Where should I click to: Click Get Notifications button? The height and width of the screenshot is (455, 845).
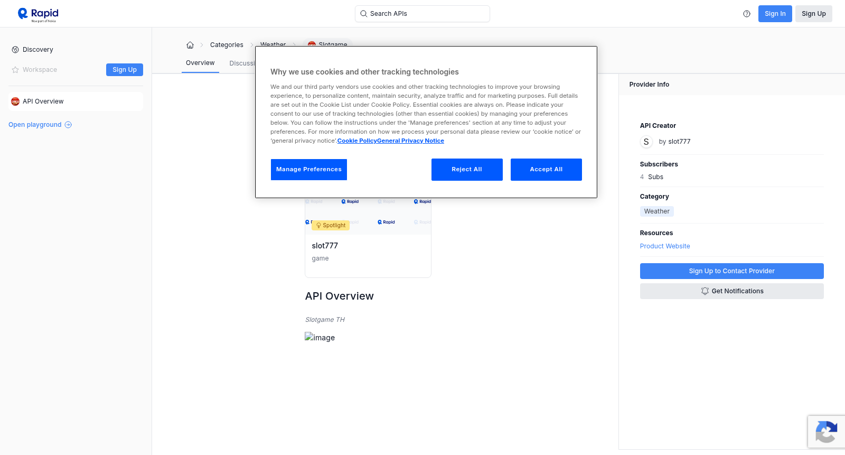click(732, 291)
